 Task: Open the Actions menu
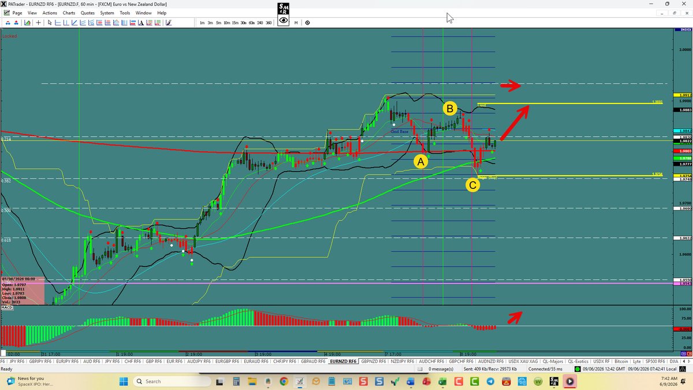tap(50, 12)
